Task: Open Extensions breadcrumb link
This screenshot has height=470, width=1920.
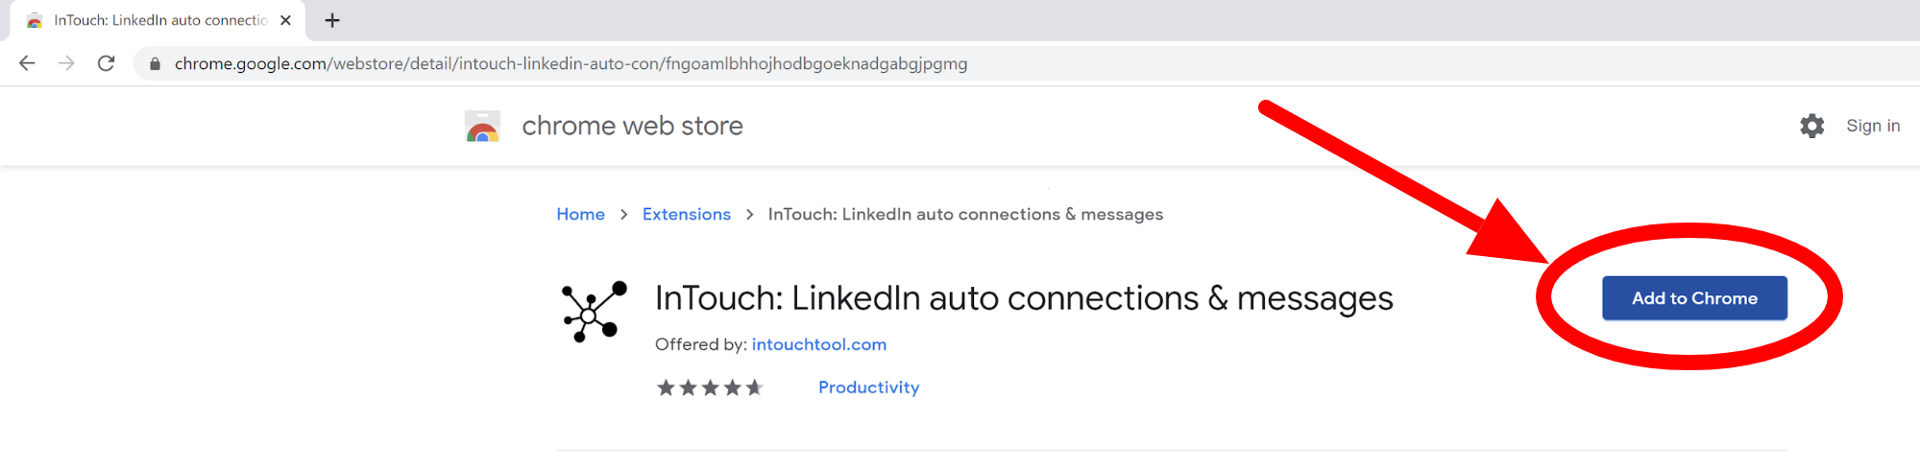Action: [687, 215]
